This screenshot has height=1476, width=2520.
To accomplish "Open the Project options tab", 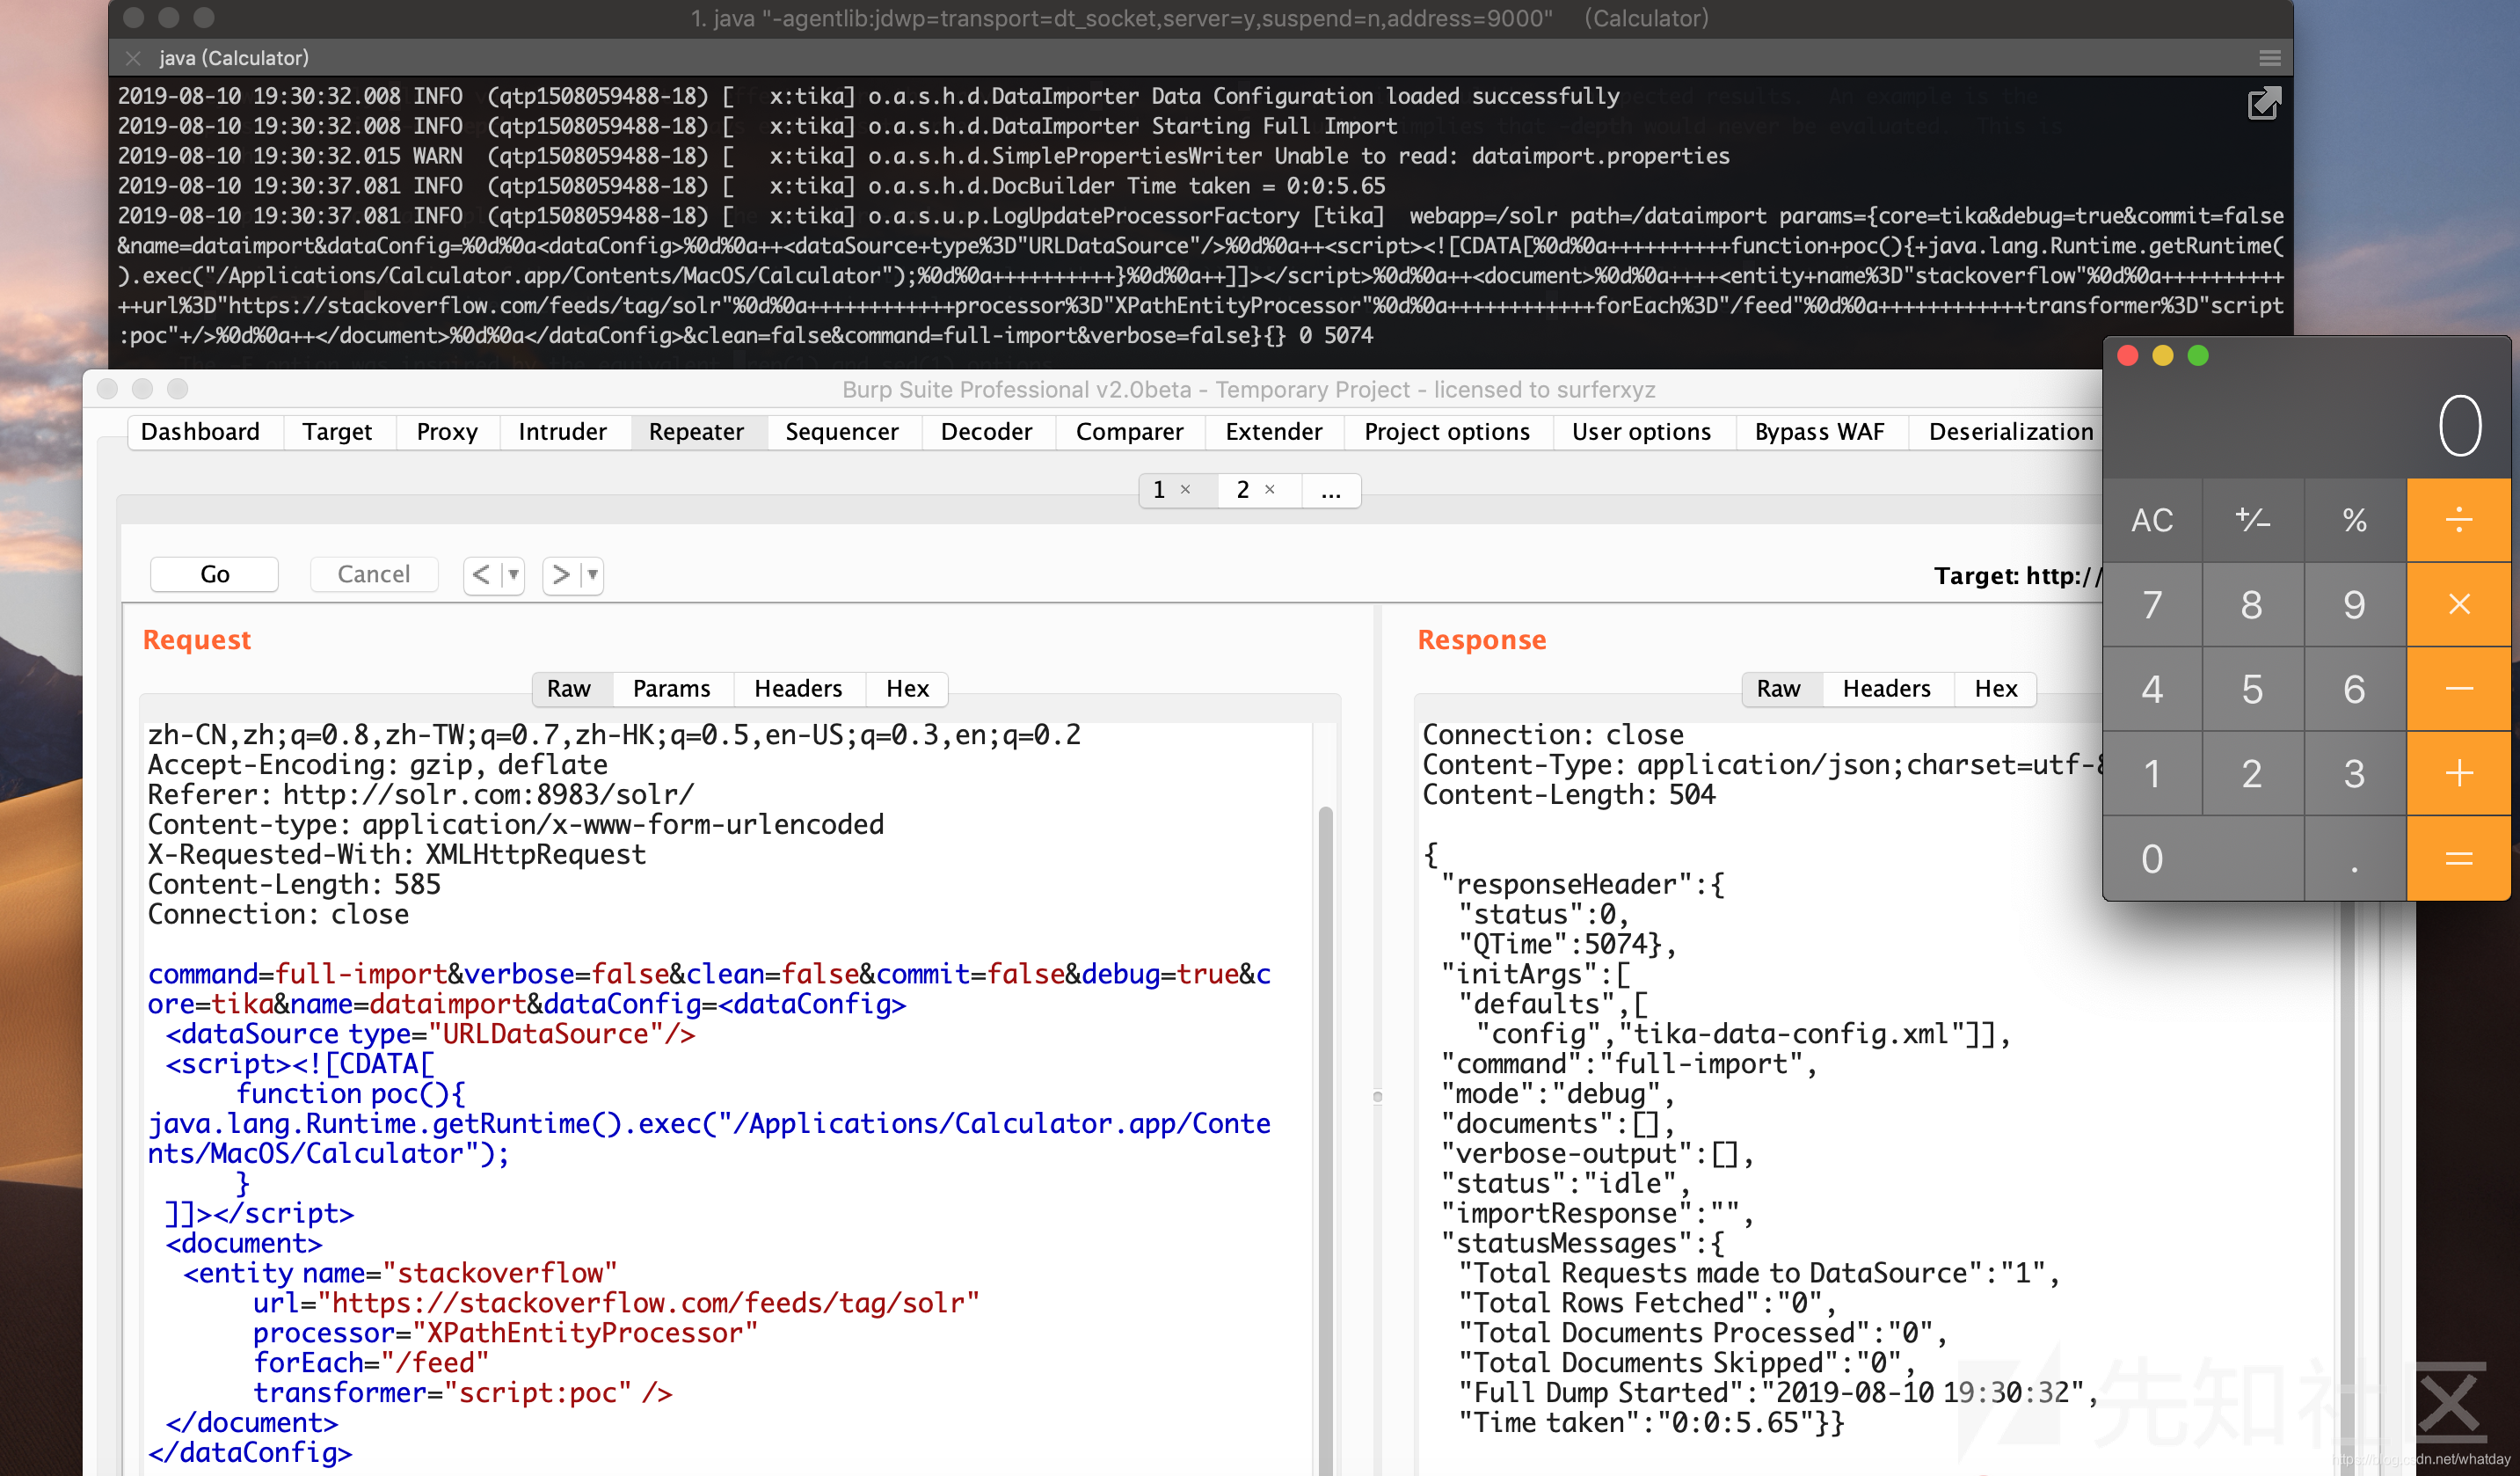I will click(1447, 432).
